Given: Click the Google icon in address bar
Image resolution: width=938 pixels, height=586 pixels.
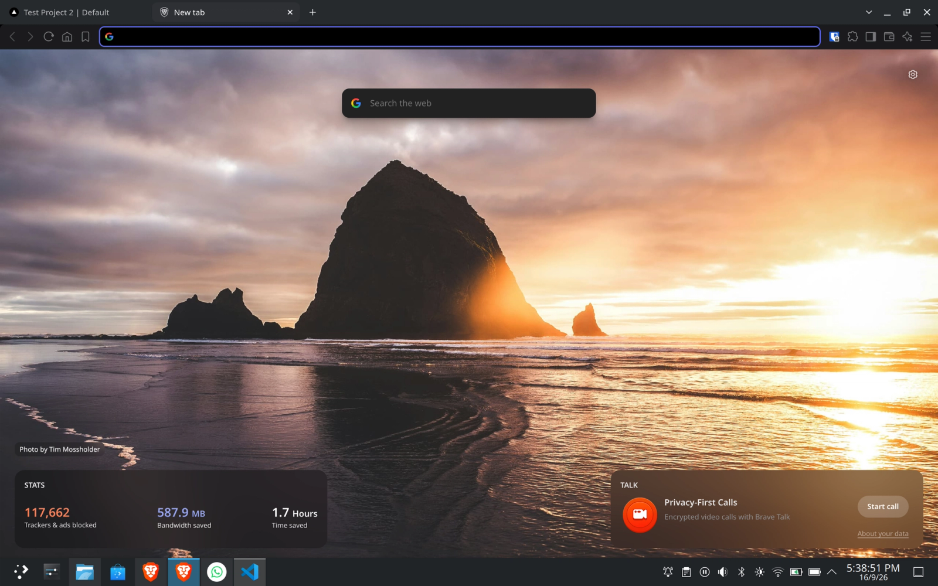Looking at the screenshot, I should [x=109, y=36].
